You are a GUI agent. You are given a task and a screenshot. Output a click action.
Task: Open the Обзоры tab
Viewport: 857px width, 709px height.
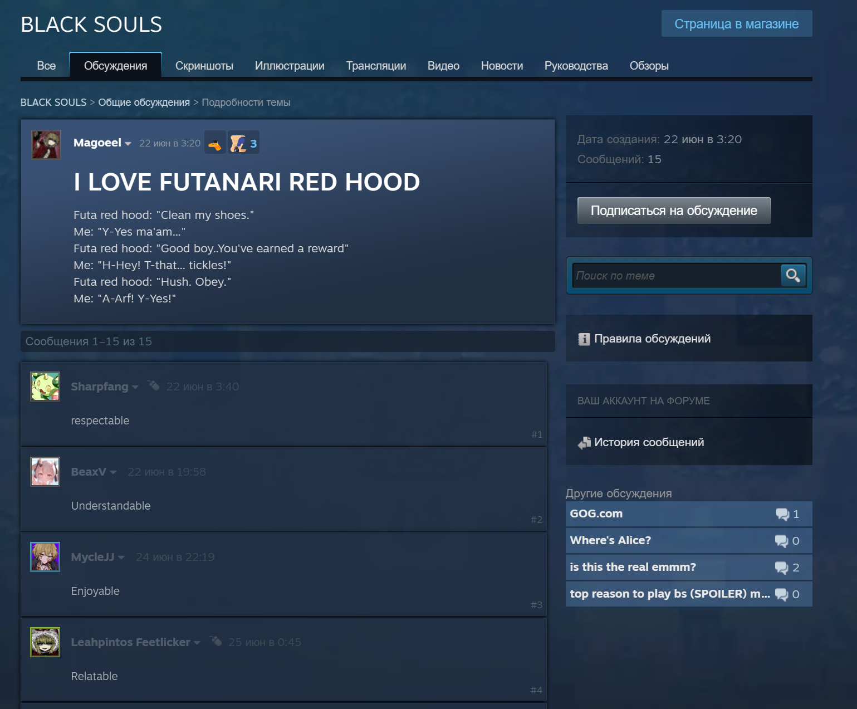tap(649, 66)
